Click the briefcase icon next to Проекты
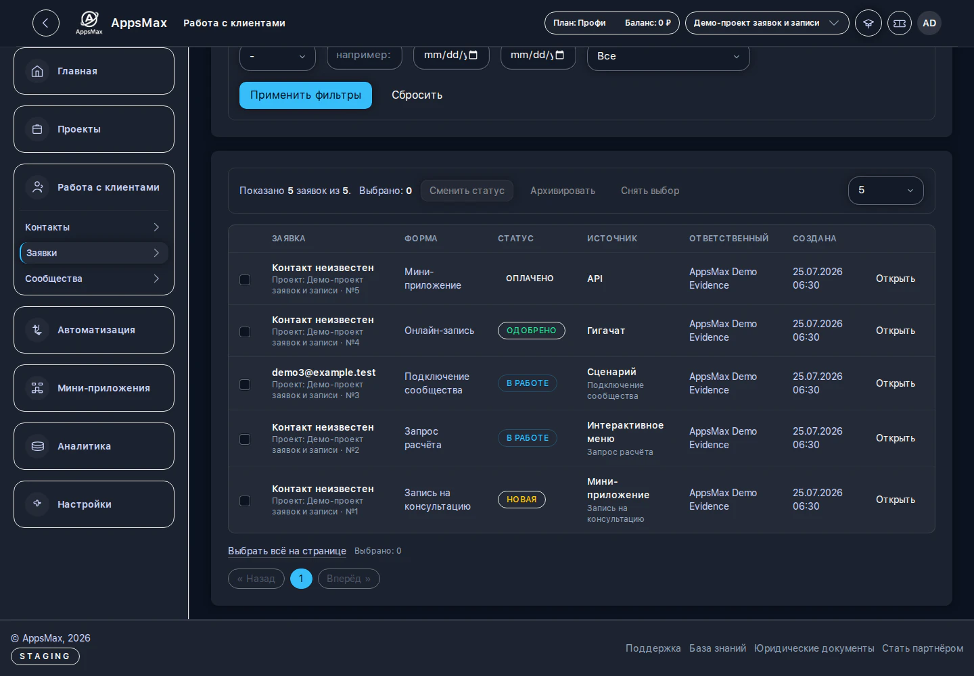The image size is (974, 676). 37,129
